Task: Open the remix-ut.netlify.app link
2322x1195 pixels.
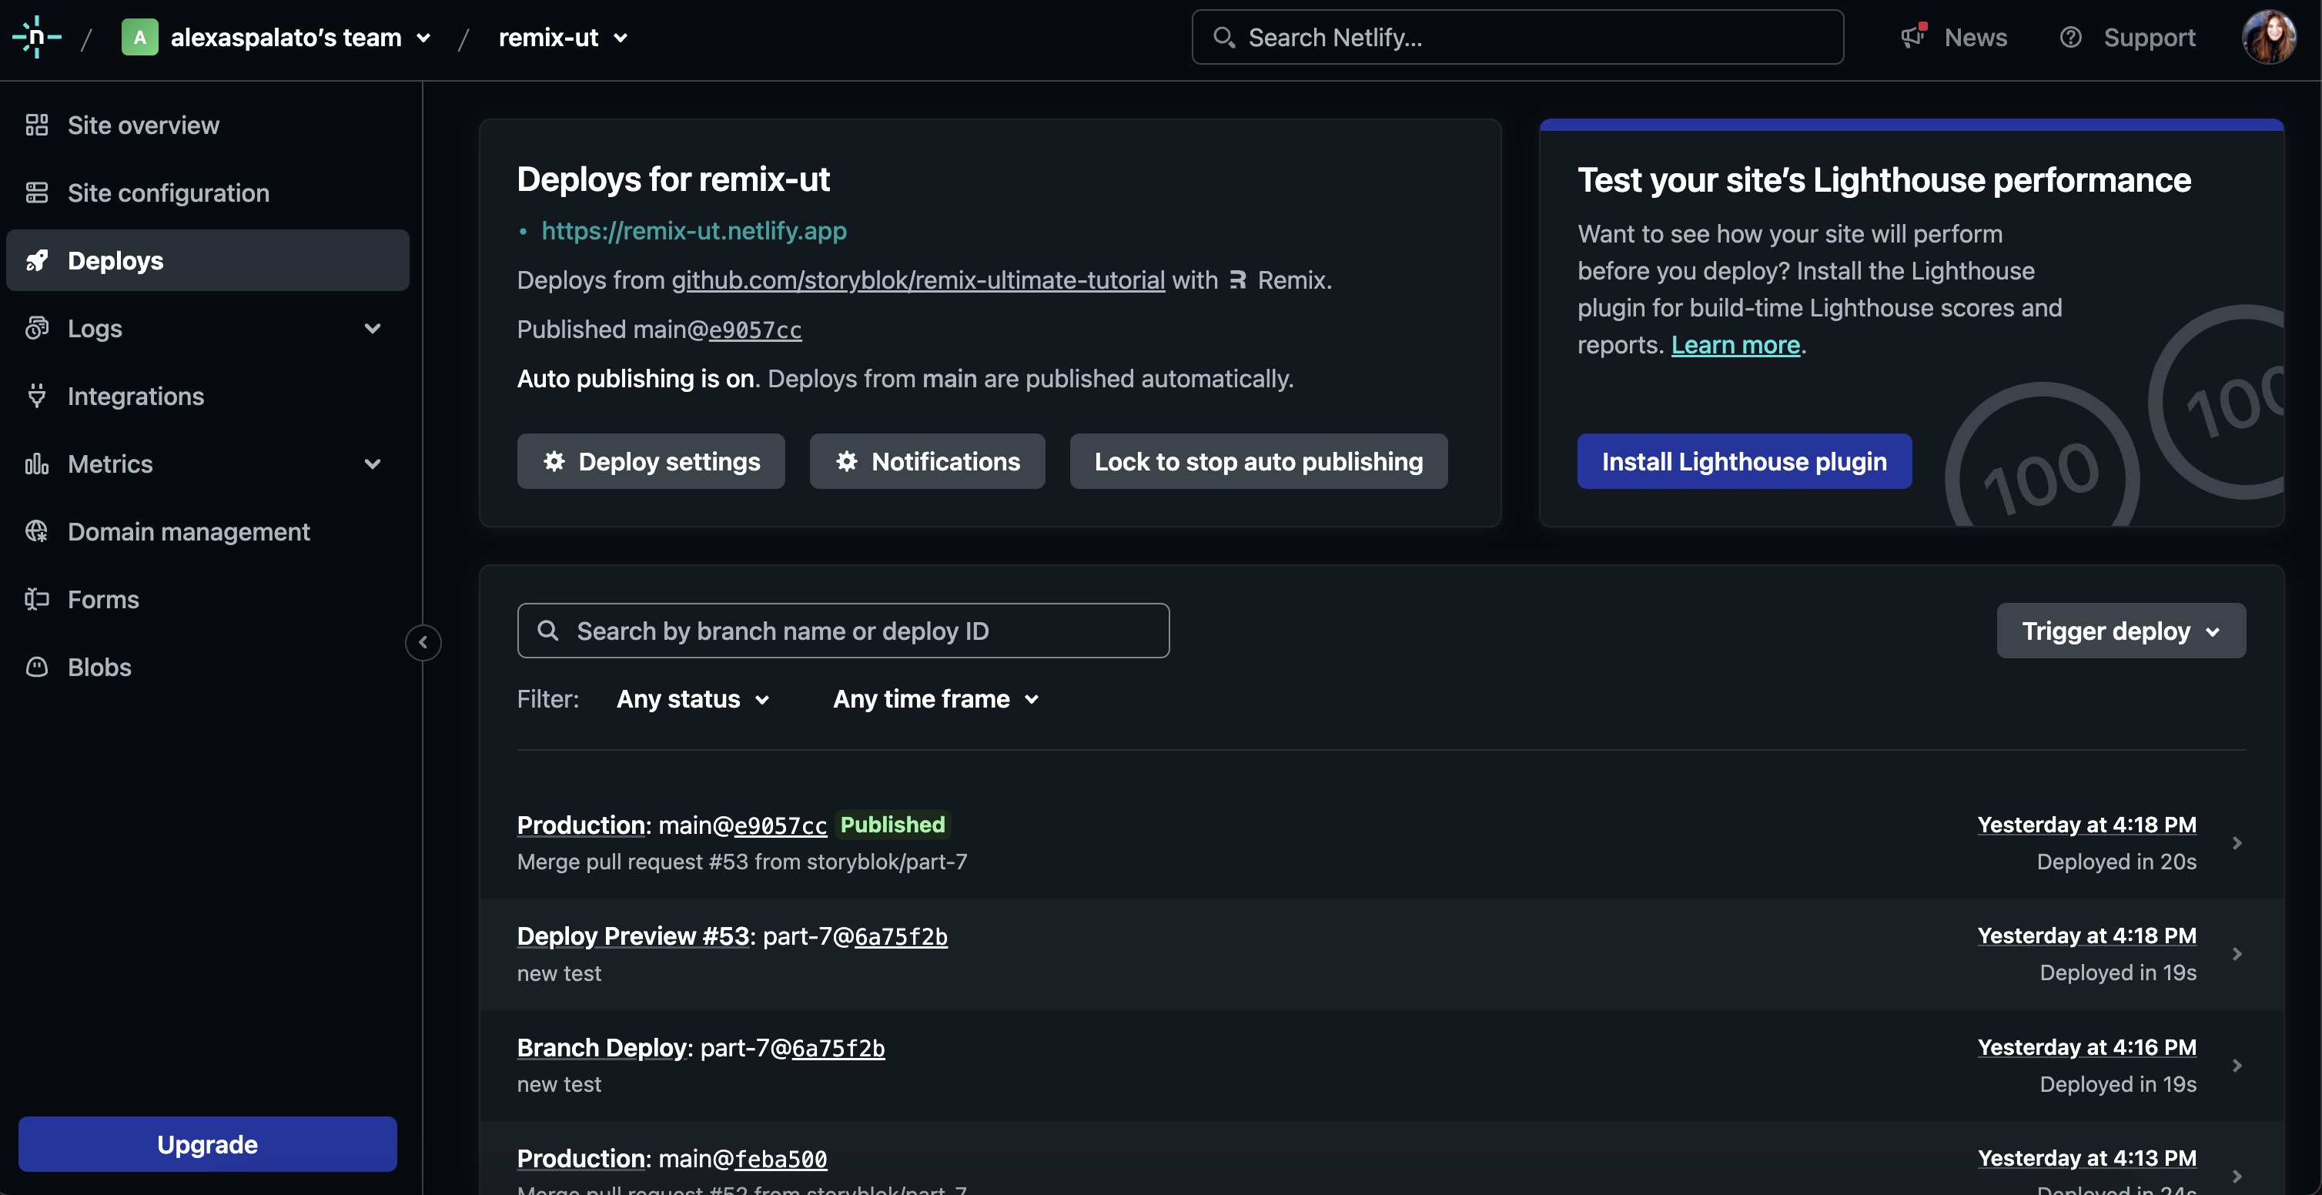Action: tap(693, 231)
